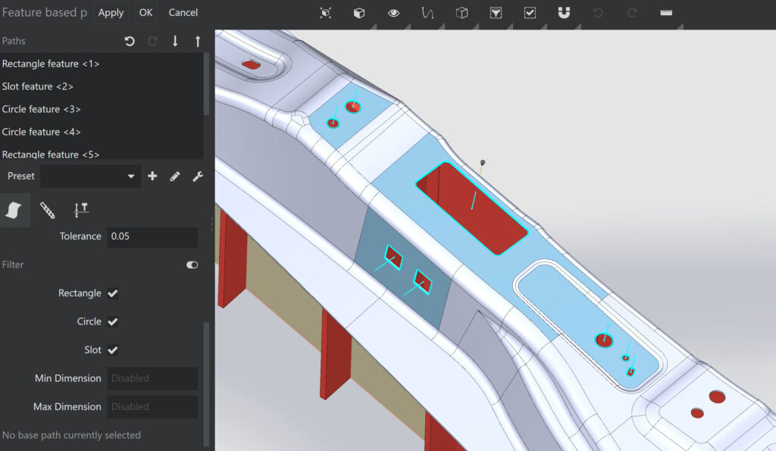Enable the magnet snapping tool
This screenshot has height=451, width=776.
click(563, 13)
